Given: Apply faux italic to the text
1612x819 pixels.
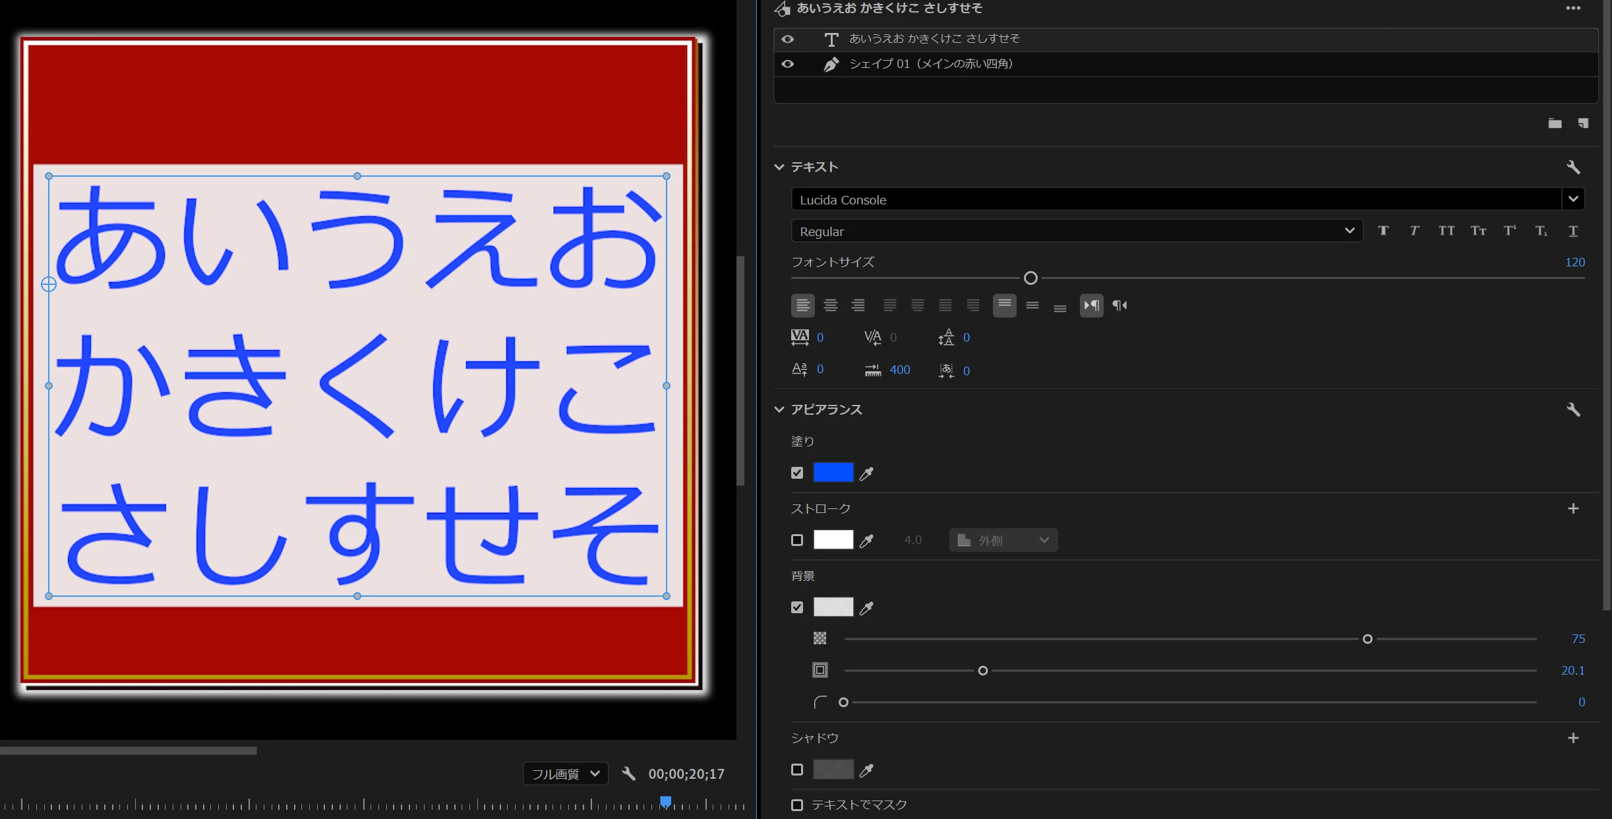Looking at the screenshot, I should click(x=1414, y=231).
